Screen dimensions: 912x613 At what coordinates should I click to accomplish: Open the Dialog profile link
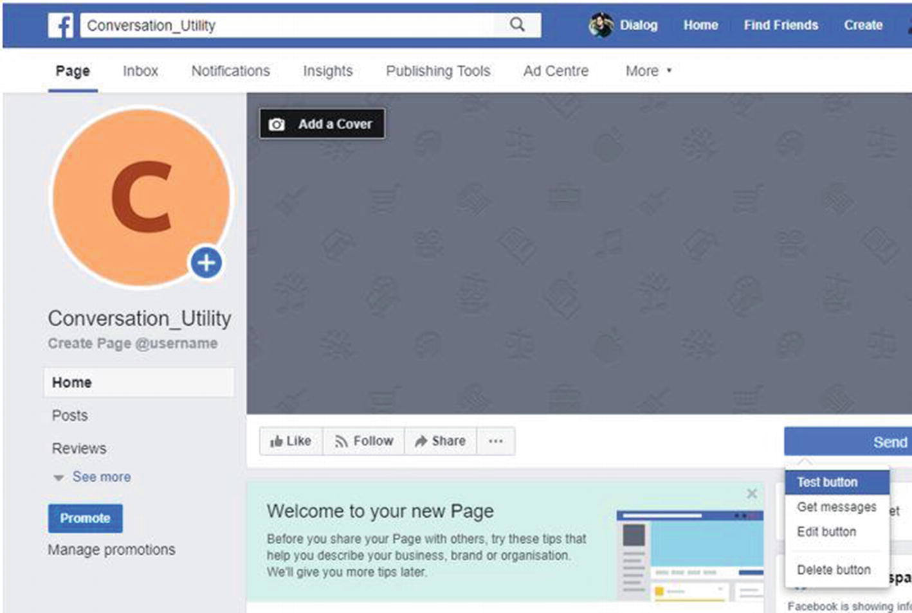pyautogui.click(x=638, y=25)
